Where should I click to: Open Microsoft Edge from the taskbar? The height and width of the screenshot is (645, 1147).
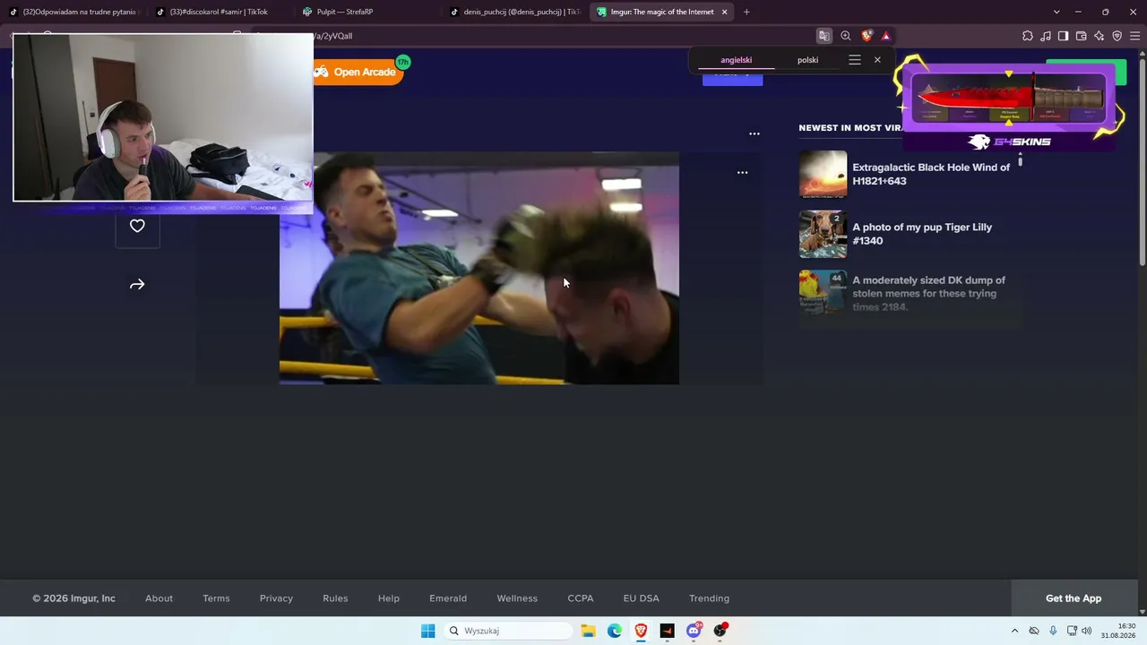[615, 631]
